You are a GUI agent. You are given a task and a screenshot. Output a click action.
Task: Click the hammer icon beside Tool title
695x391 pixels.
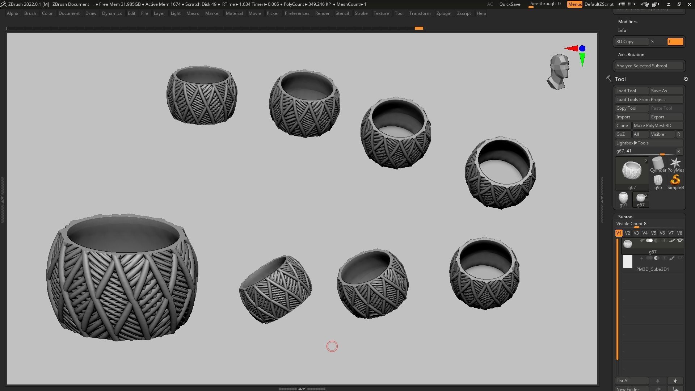pyautogui.click(x=608, y=79)
